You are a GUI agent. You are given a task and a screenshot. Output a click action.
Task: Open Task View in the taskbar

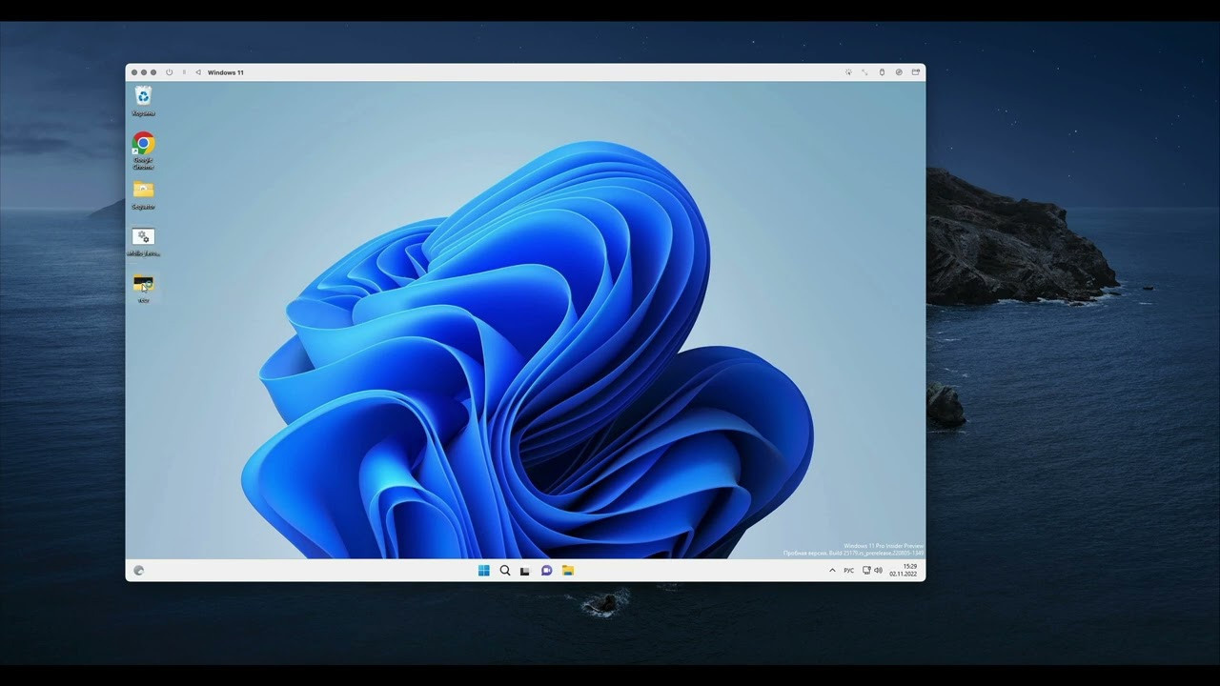coord(525,571)
